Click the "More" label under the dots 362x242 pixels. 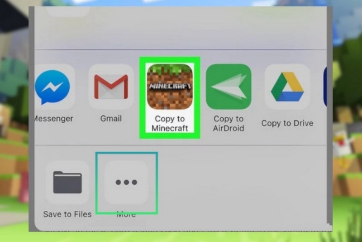126,214
